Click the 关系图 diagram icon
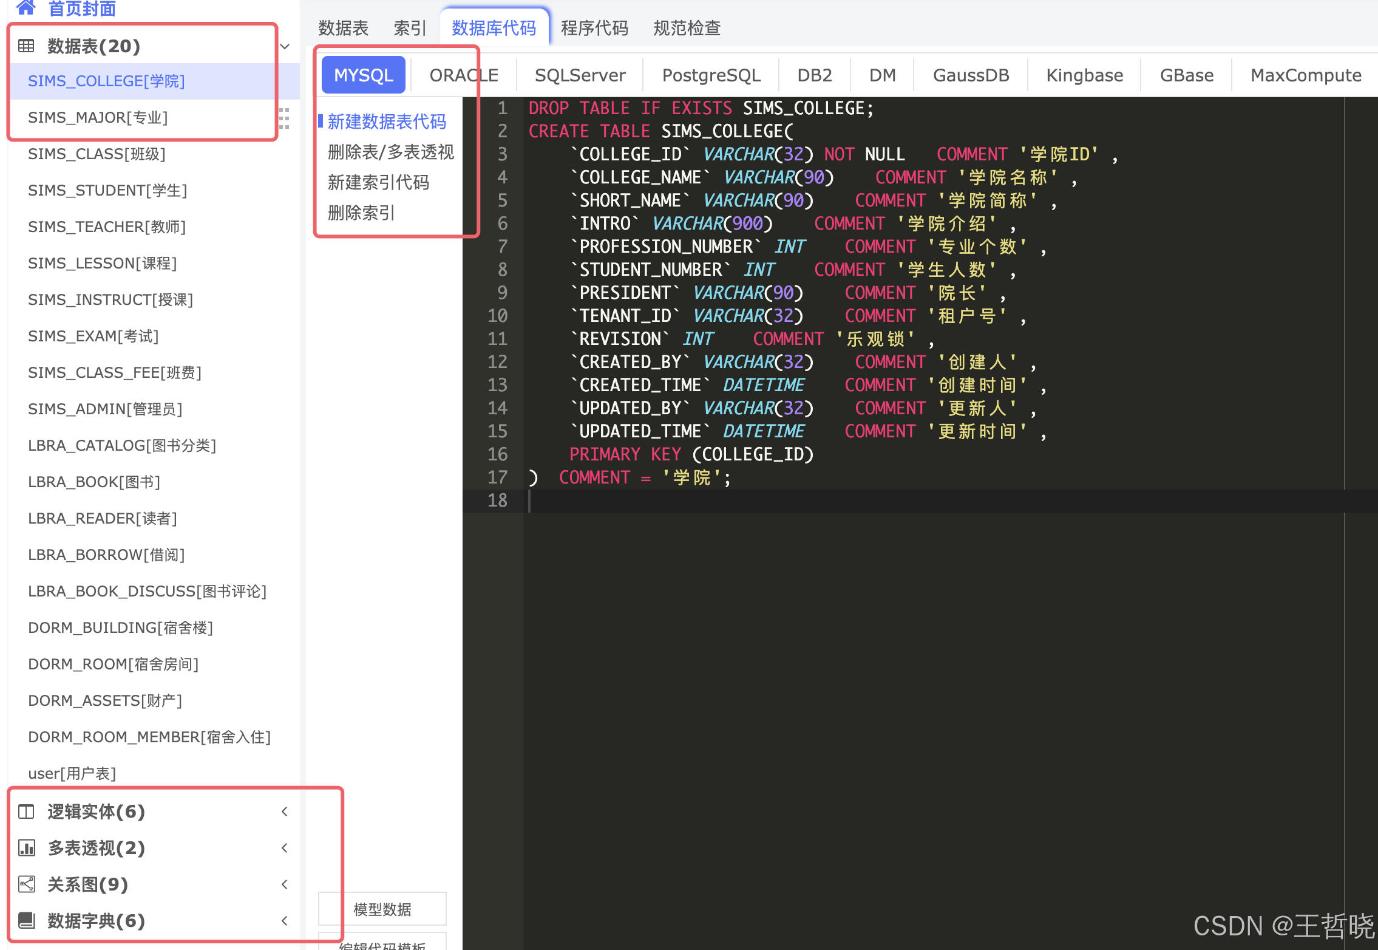Image resolution: width=1378 pixels, height=950 pixels. 26,884
